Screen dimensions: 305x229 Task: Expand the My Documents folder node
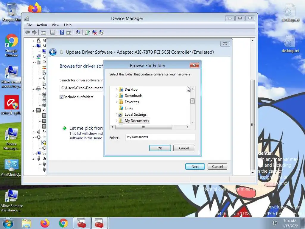116,120
